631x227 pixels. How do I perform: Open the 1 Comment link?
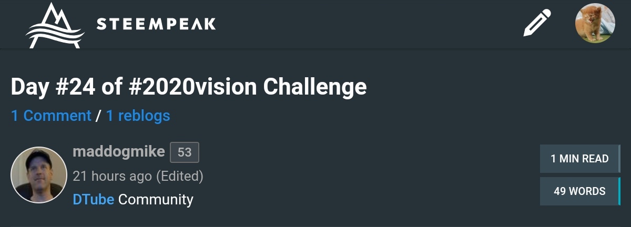point(51,116)
